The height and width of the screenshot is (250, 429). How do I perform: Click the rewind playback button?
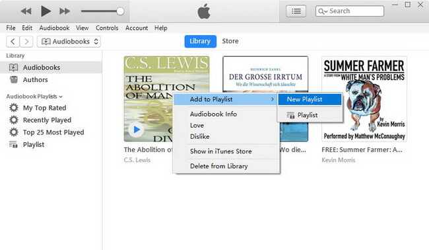pos(26,11)
